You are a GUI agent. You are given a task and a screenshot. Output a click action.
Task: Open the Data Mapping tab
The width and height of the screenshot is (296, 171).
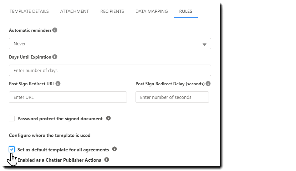[152, 11]
